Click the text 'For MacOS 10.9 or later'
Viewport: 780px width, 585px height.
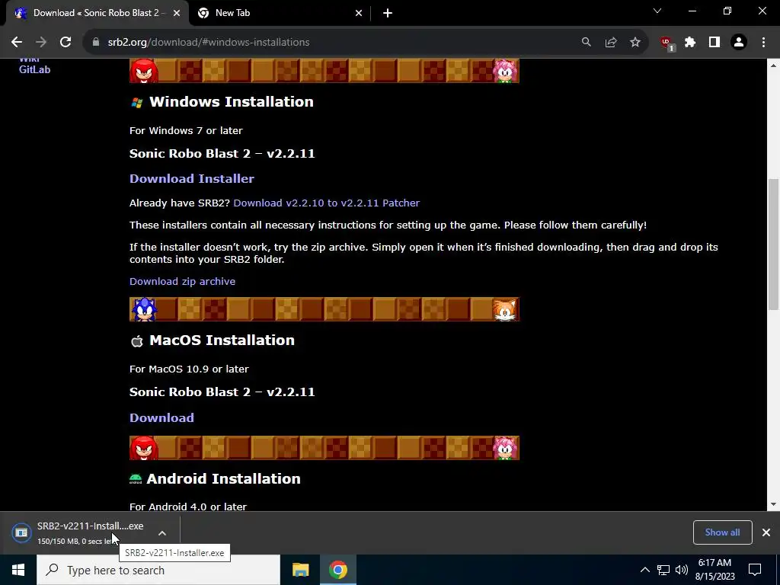[x=189, y=369]
